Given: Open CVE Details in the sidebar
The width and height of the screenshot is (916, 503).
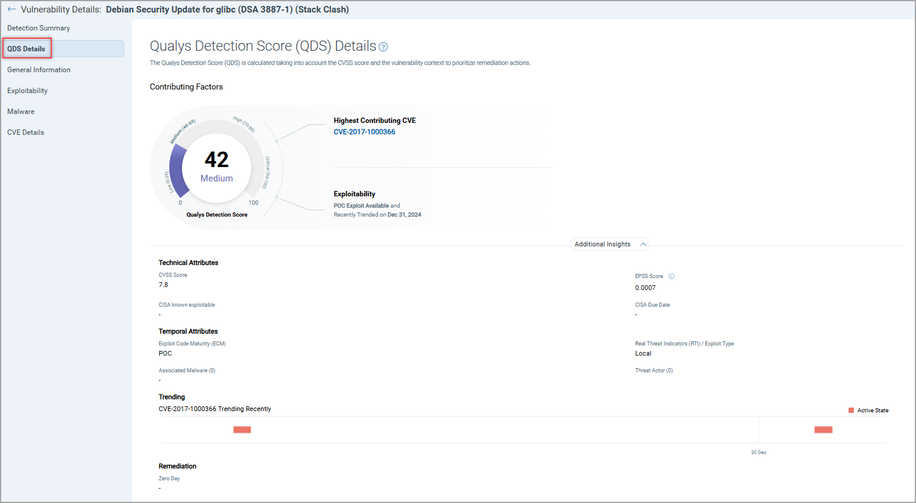Looking at the screenshot, I should click(26, 132).
